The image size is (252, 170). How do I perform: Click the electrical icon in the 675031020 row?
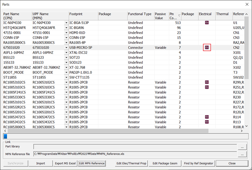coord(207,47)
